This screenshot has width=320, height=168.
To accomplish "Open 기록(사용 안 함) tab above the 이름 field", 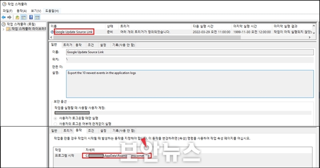I will (124, 45).
